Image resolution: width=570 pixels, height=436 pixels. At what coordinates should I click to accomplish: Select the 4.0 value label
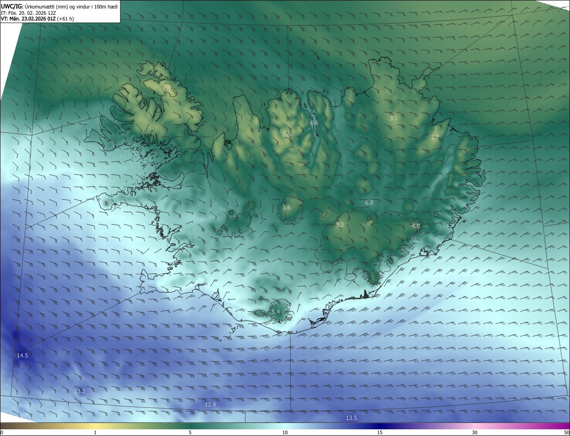[x=415, y=226]
